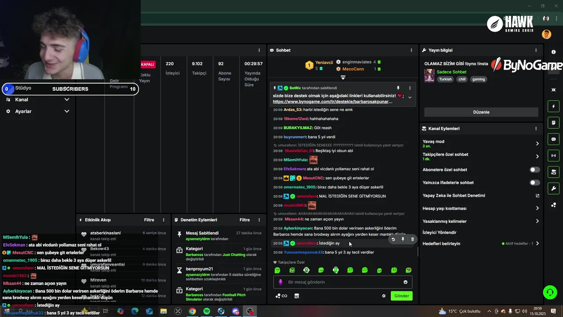This screenshot has width=563, height=317.
Task: Click the chat panel scrollbar
Action: (417, 252)
